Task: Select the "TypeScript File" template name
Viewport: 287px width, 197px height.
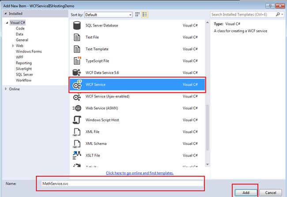Action: pos(97,61)
